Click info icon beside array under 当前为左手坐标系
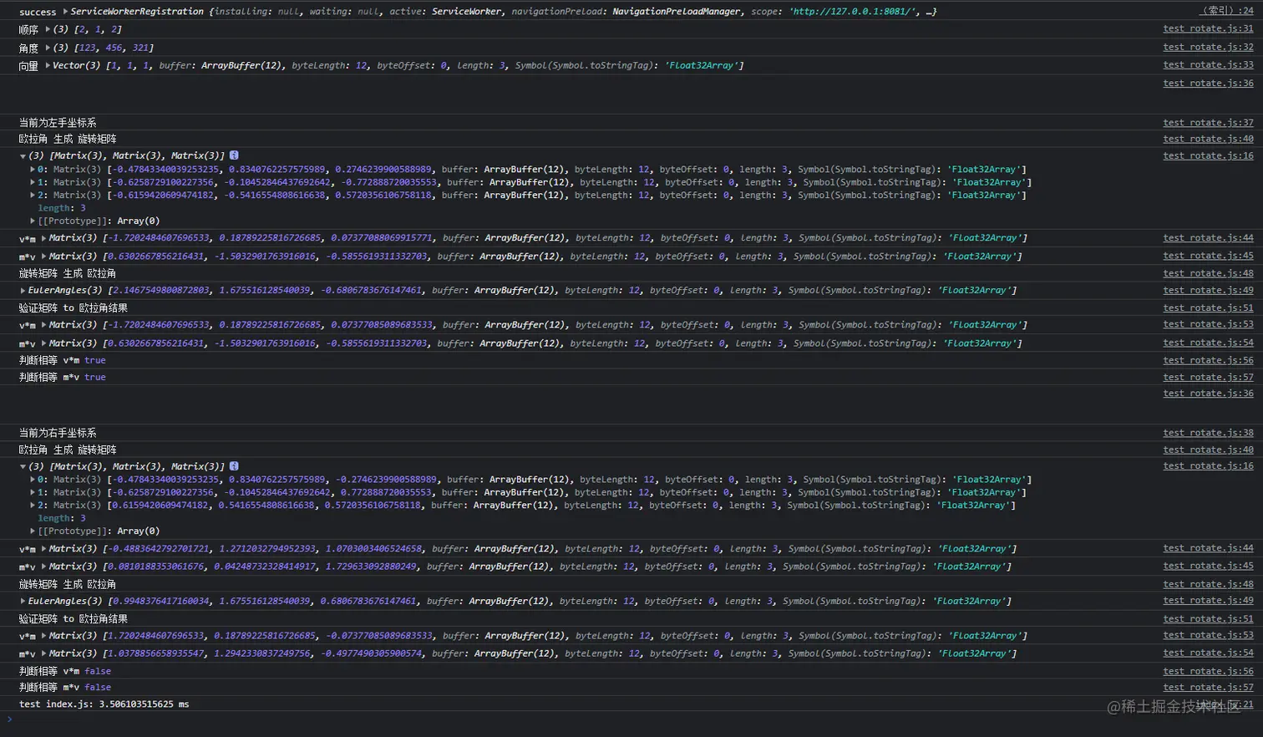1263x737 pixels. click(x=234, y=155)
